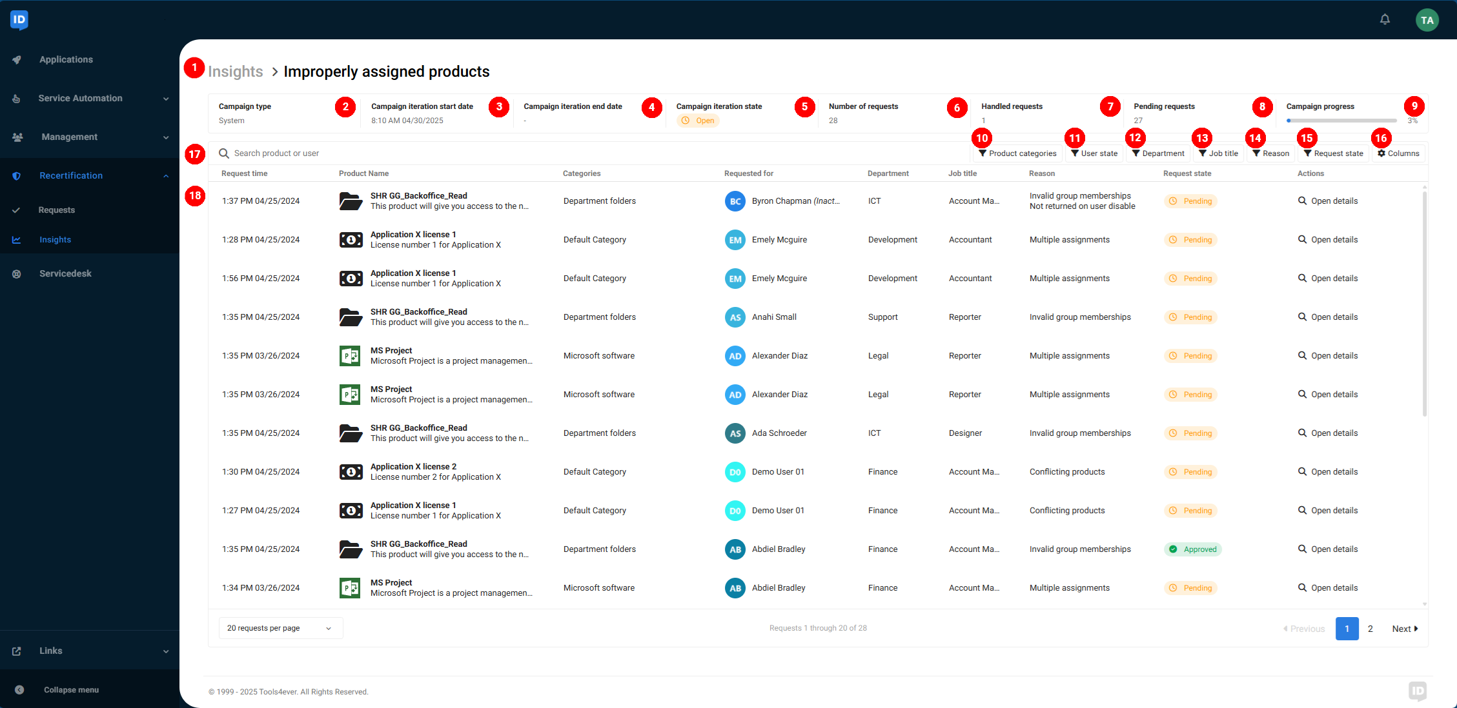The height and width of the screenshot is (708, 1457).
Task: Click Collapse menu at sidebar bottom
Action: point(71,690)
